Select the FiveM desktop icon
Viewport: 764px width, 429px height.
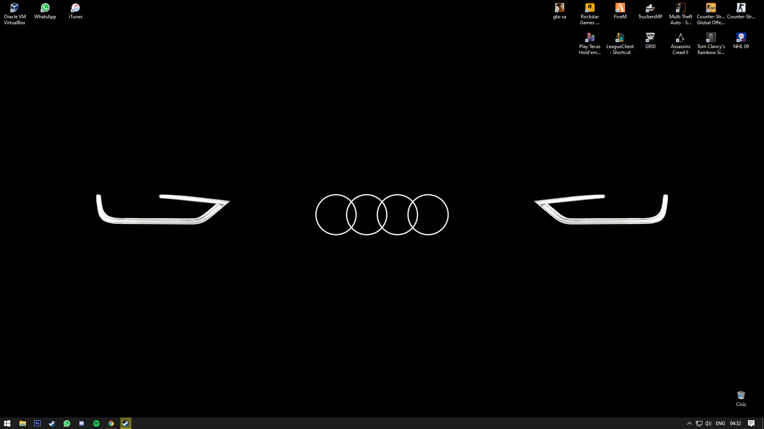[x=620, y=11]
